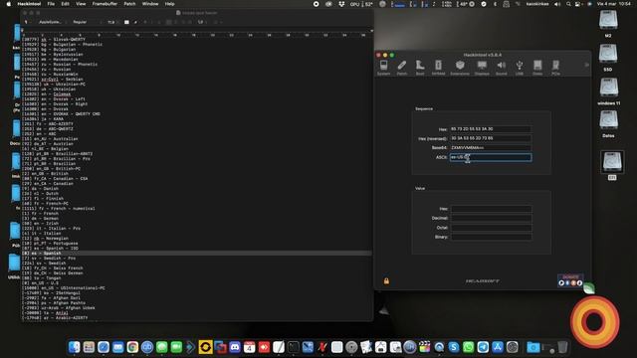Switch to the Sound speaker tab
The height and width of the screenshot is (358, 637).
pyautogui.click(x=502, y=68)
